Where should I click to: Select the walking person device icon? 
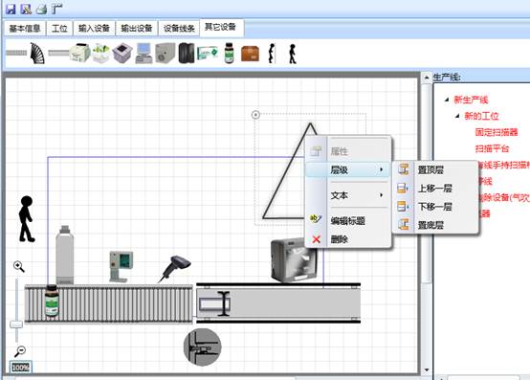tap(293, 54)
